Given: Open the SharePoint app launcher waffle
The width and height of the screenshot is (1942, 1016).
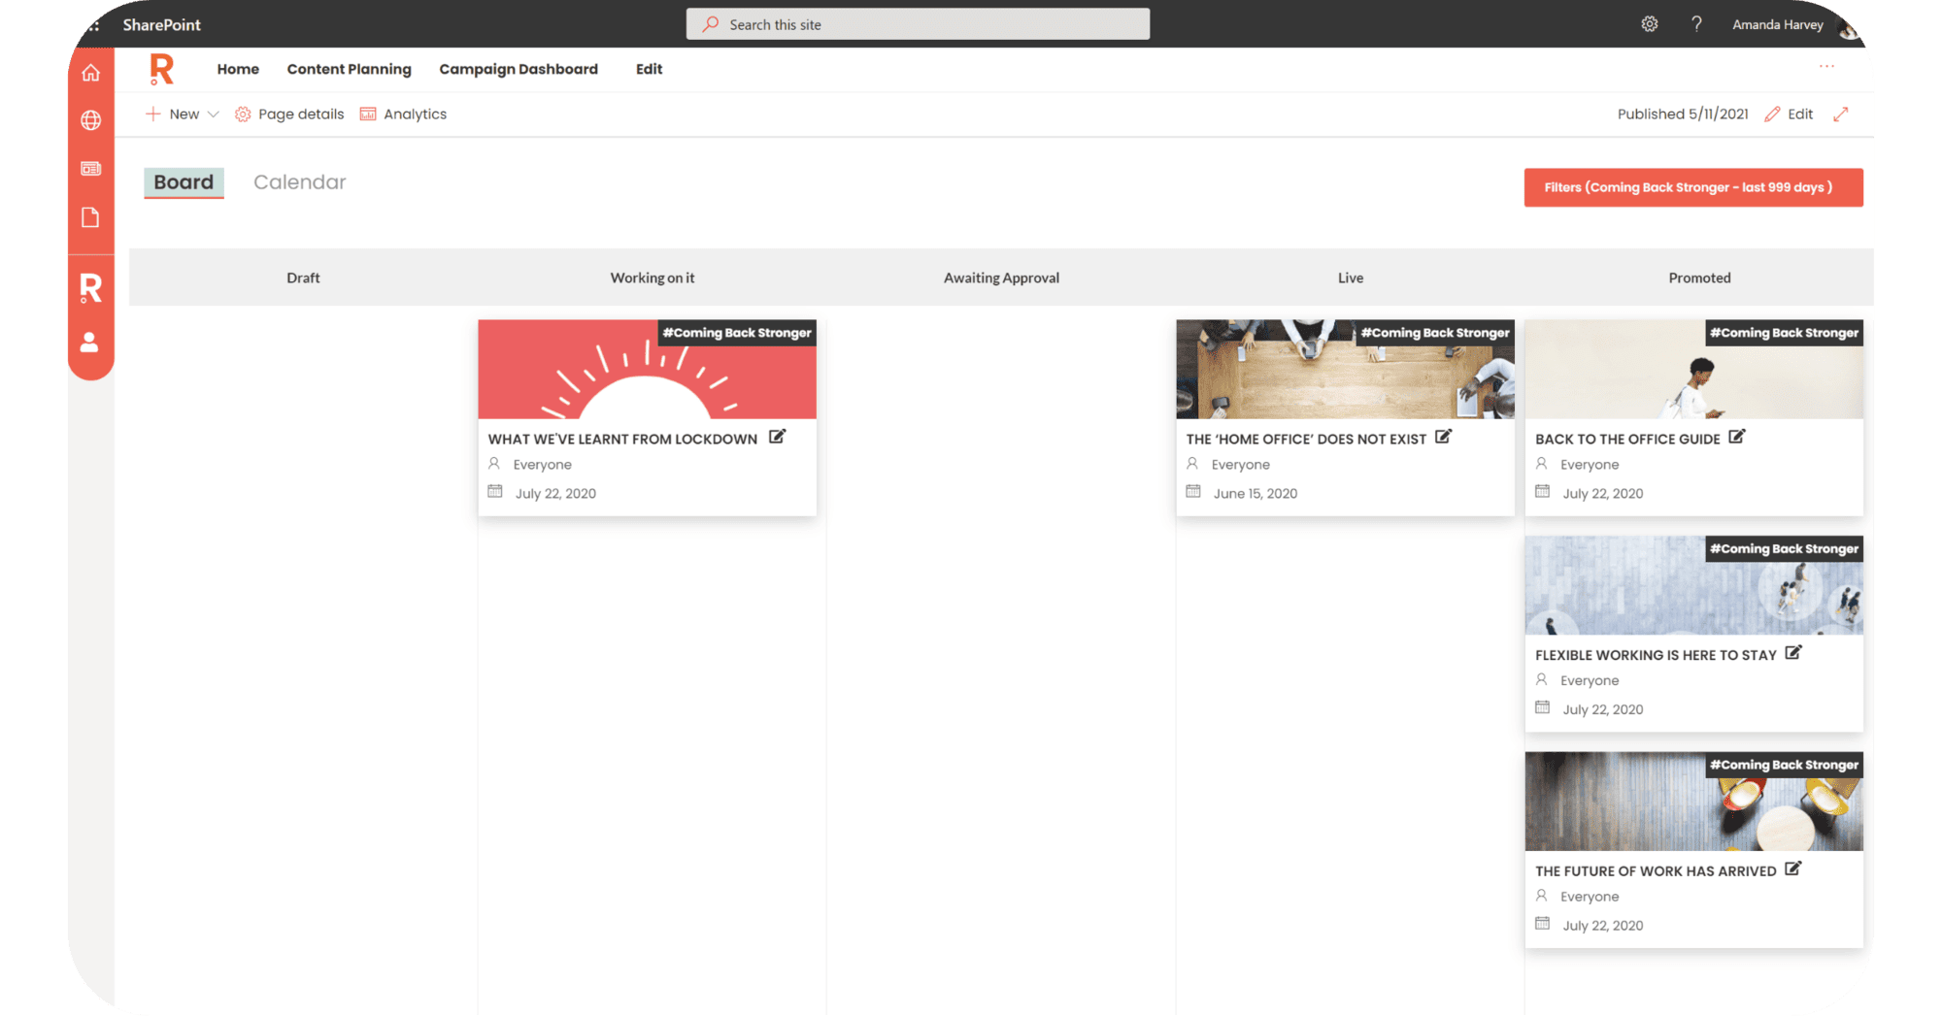Looking at the screenshot, I should [x=93, y=25].
